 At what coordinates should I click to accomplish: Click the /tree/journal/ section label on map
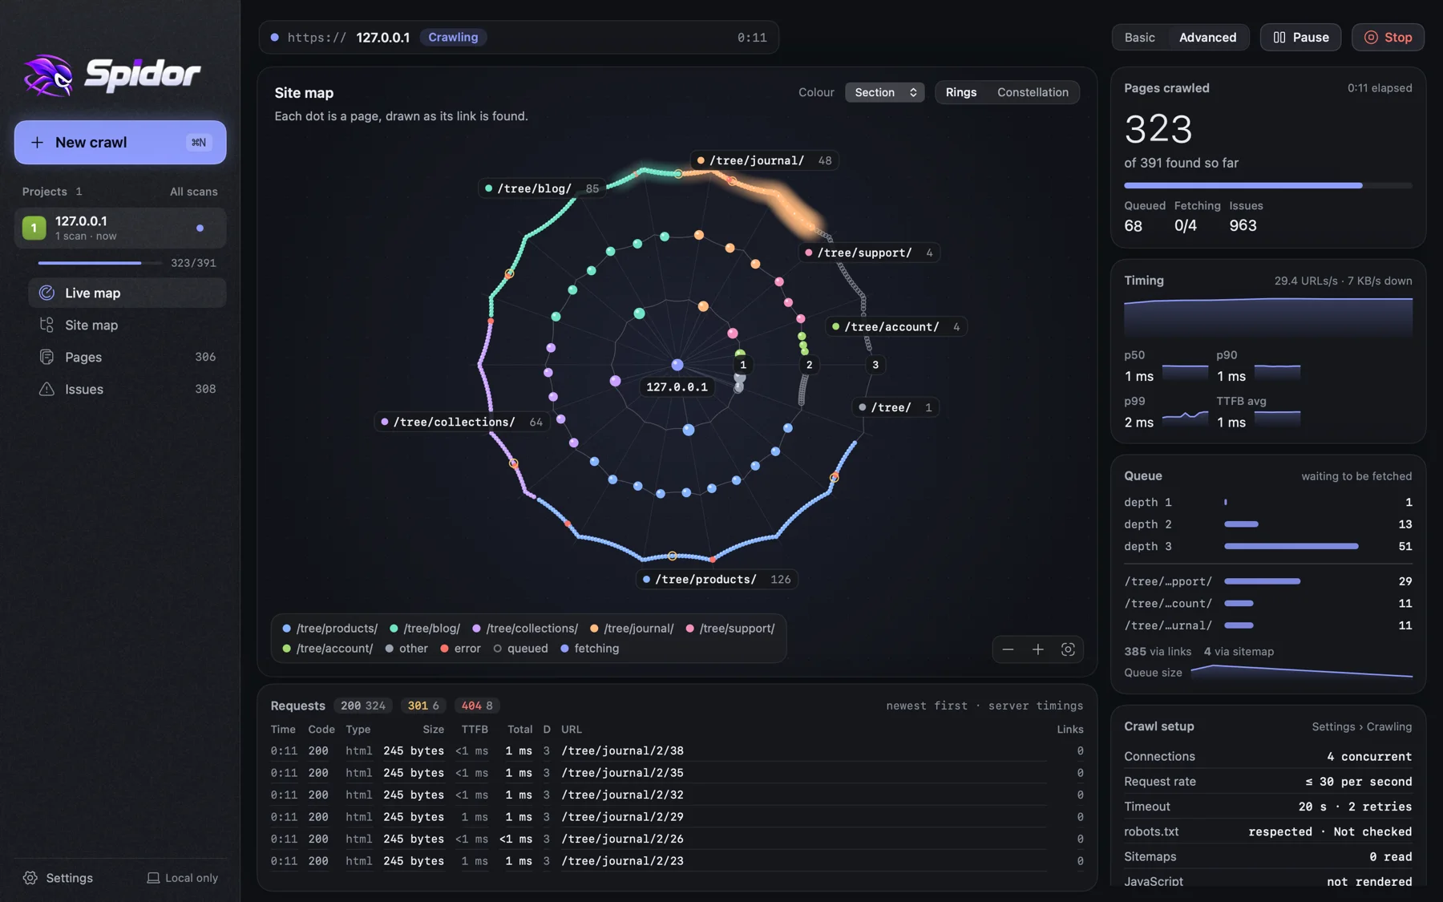click(x=765, y=160)
